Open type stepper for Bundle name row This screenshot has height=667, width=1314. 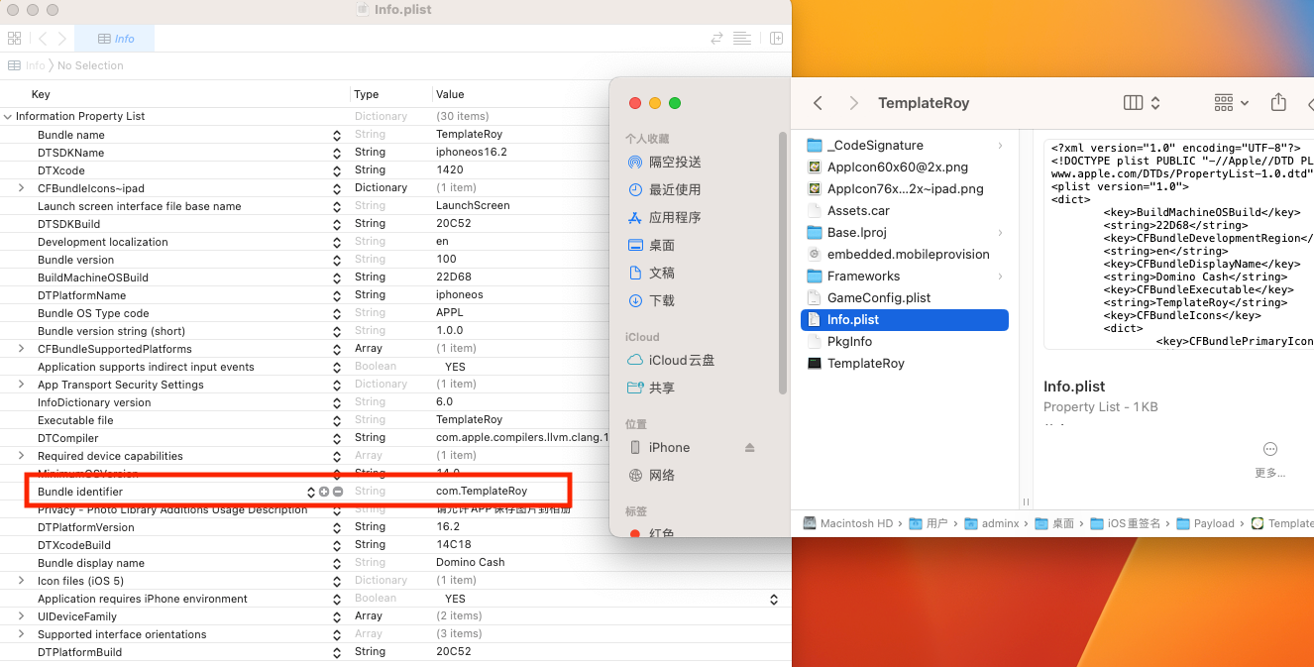tap(337, 134)
